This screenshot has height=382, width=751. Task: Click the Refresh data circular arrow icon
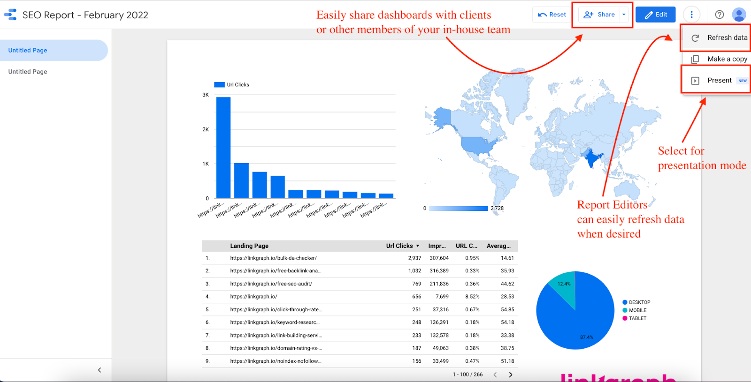[695, 38]
